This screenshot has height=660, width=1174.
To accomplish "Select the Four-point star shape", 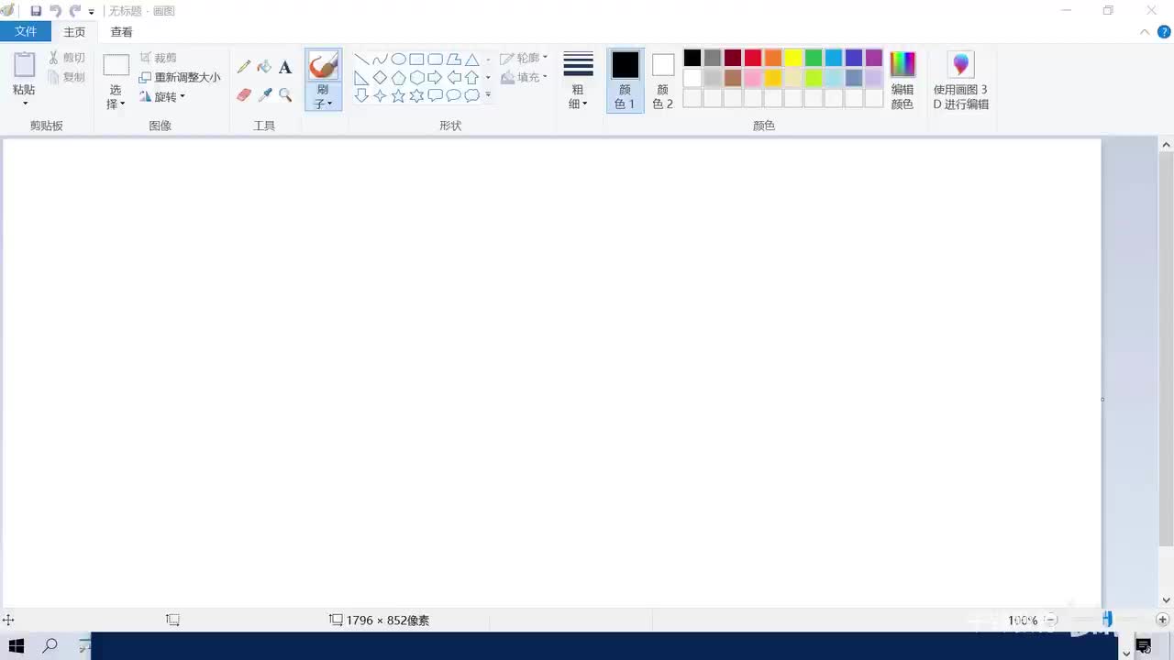I will point(380,95).
